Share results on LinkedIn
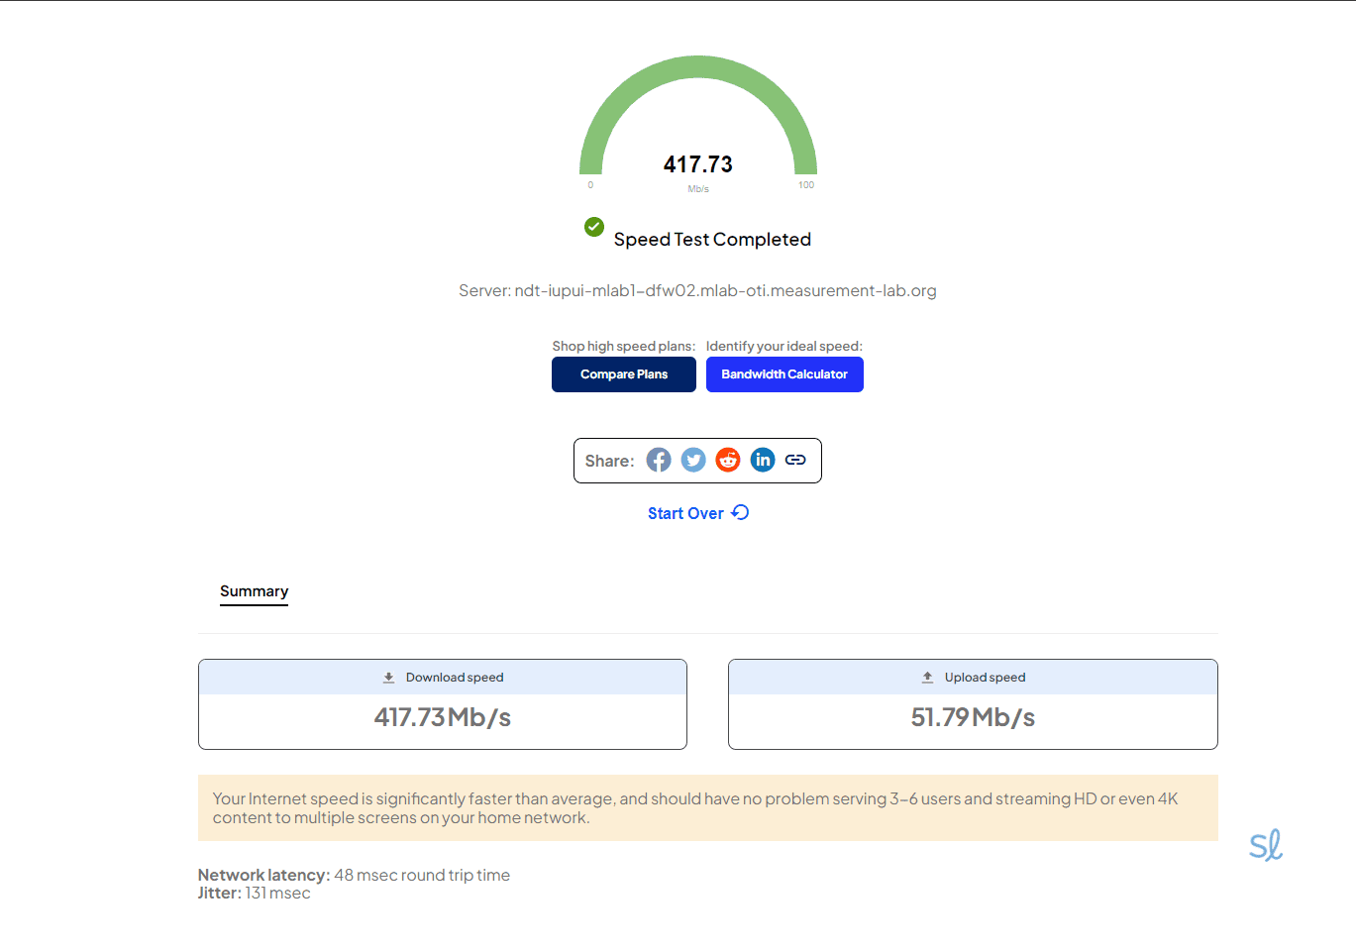This screenshot has height=951, width=1356. [763, 460]
